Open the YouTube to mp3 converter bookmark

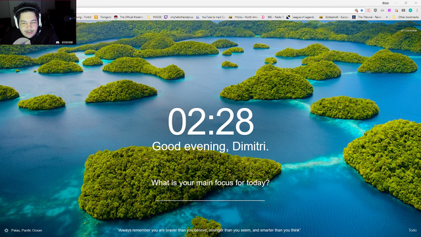click(x=210, y=17)
